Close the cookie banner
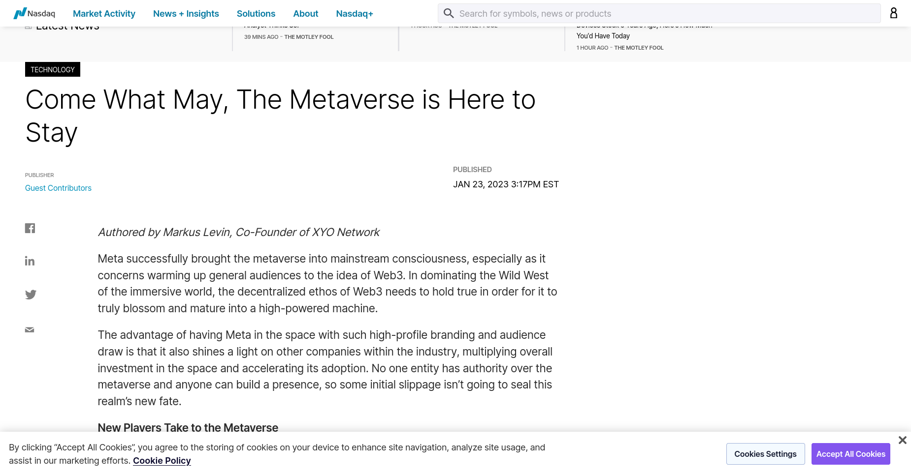 pyautogui.click(x=902, y=440)
